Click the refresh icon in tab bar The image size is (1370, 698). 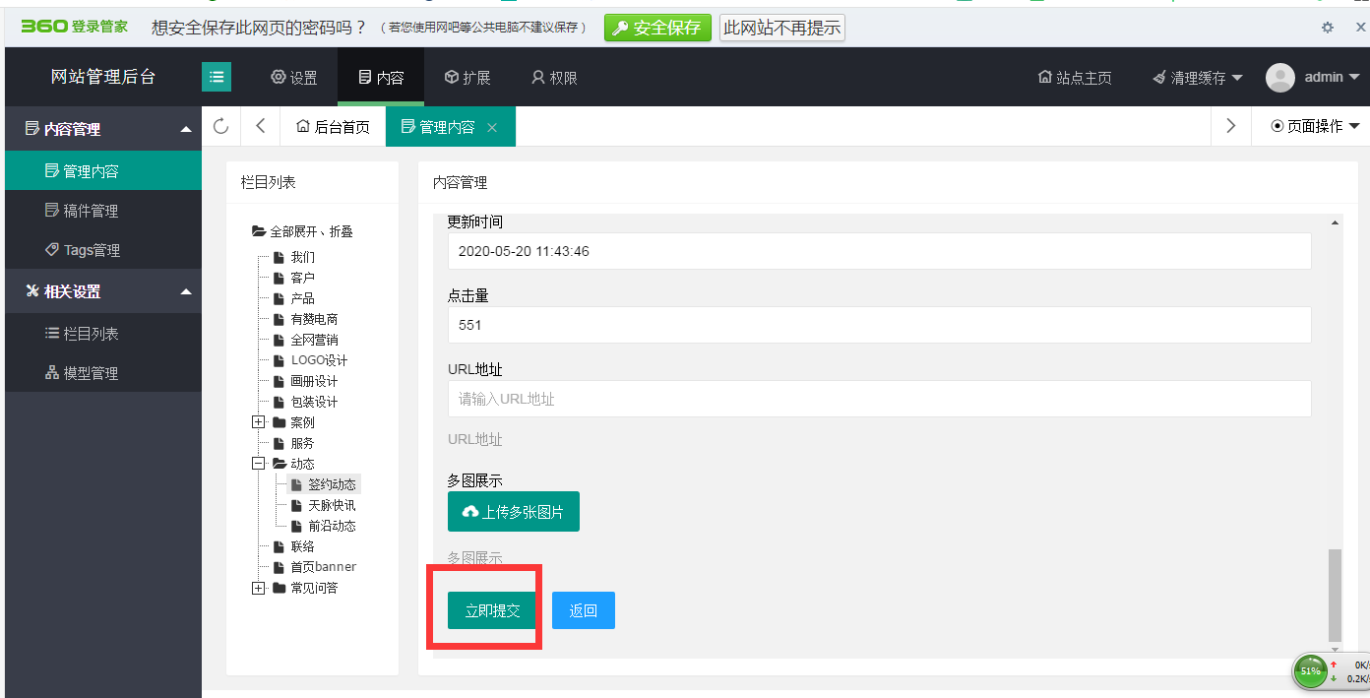[220, 126]
